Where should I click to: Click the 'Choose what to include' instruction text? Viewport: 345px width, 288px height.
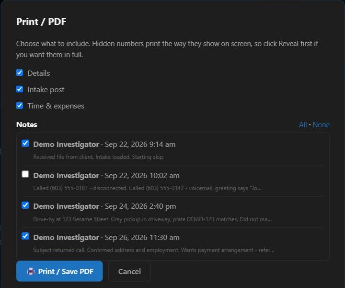tap(167, 49)
